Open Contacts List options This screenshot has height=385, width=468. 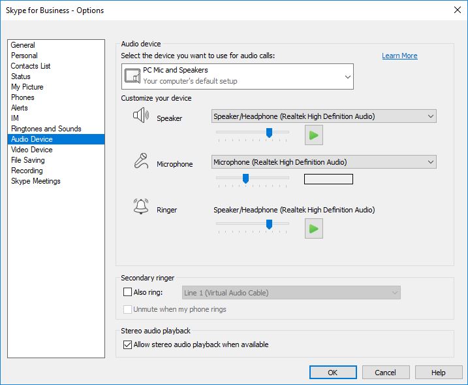(x=56, y=66)
